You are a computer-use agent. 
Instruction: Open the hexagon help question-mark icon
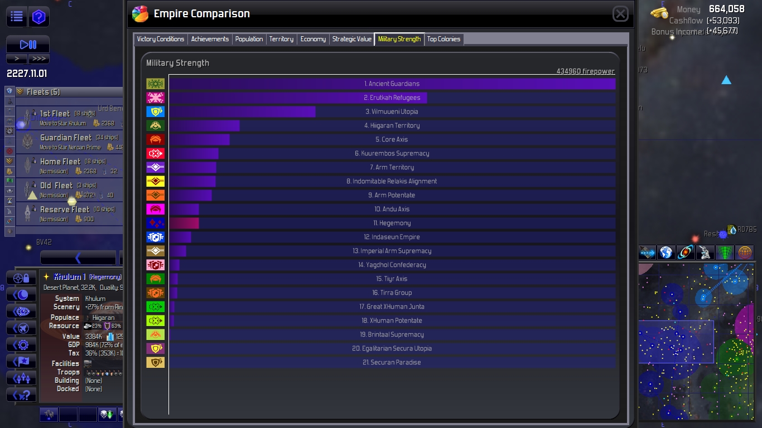point(38,17)
